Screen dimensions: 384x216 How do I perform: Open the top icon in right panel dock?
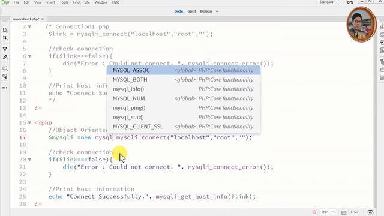click(x=382, y=26)
